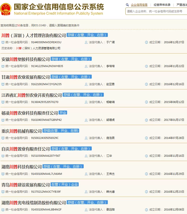Click 开业 badge of 杨凌川普农业科技

(x=63, y=113)
